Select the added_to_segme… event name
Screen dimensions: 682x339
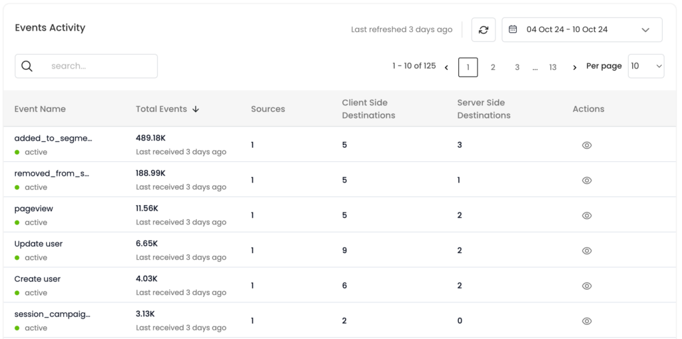click(x=53, y=139)
